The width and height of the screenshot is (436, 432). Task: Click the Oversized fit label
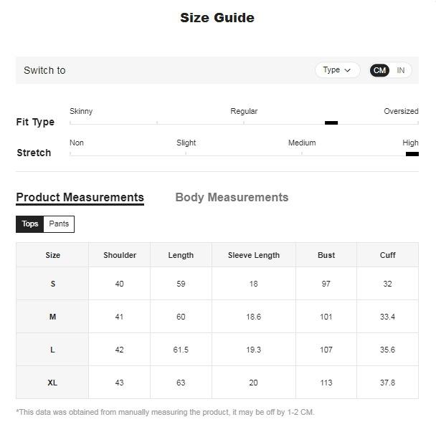click(401, 112)
